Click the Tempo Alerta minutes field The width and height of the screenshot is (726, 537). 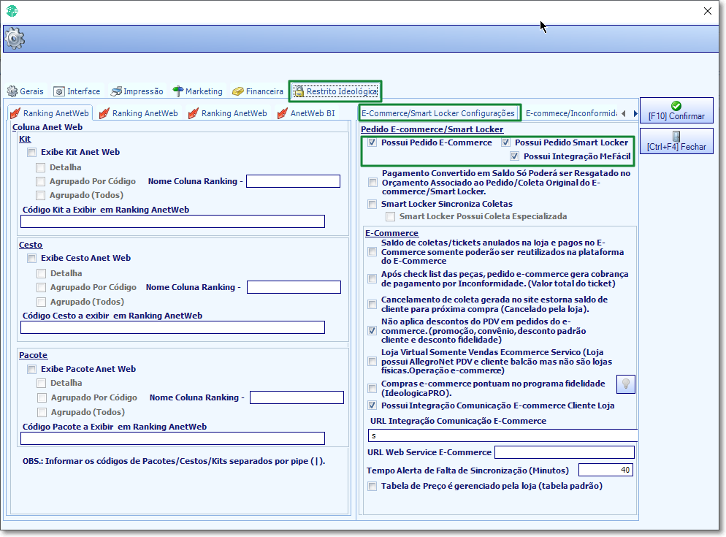click(x=605, y=470)
